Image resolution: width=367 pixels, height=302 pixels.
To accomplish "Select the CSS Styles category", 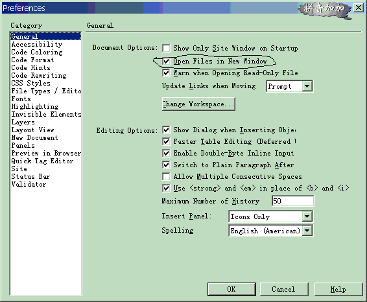I will pos(30,83).
